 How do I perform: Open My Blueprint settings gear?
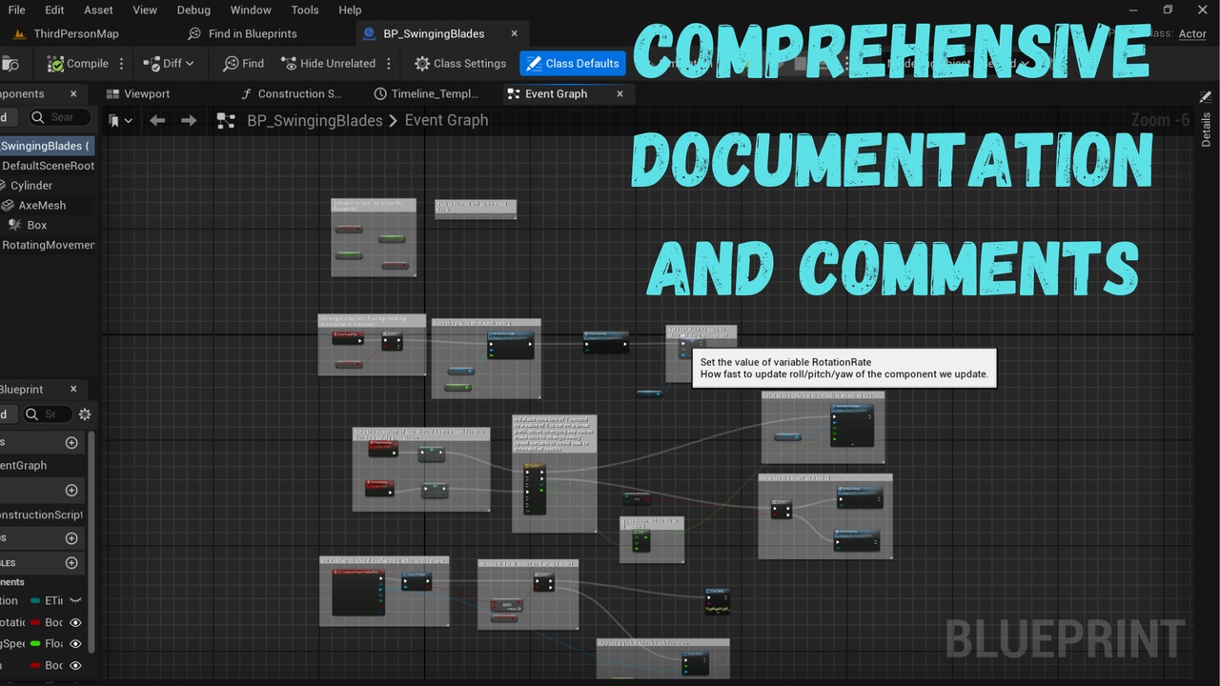85,414
